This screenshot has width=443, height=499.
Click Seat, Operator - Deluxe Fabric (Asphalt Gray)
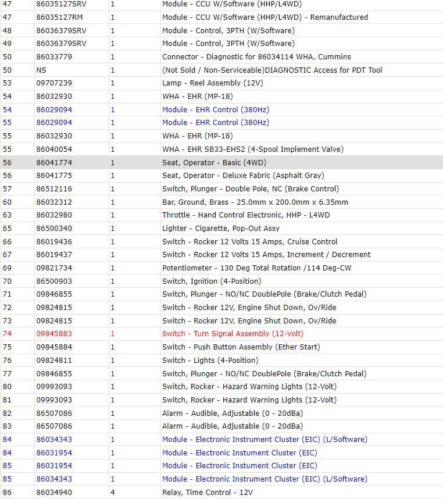pos(243,176)
